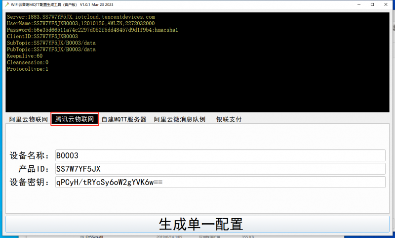
Task: Click the Protocoltype:1 output line
Action: [x=28, y=69]
